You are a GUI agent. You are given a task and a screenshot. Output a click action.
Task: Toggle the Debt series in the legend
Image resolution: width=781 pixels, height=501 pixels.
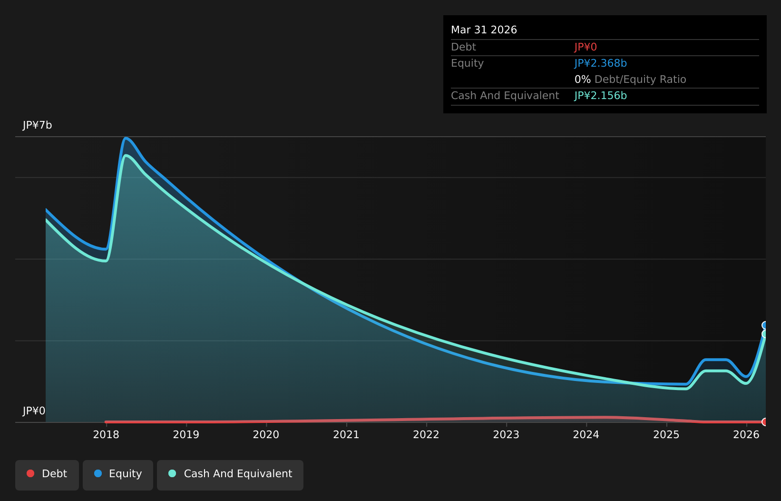click(47, 475)
